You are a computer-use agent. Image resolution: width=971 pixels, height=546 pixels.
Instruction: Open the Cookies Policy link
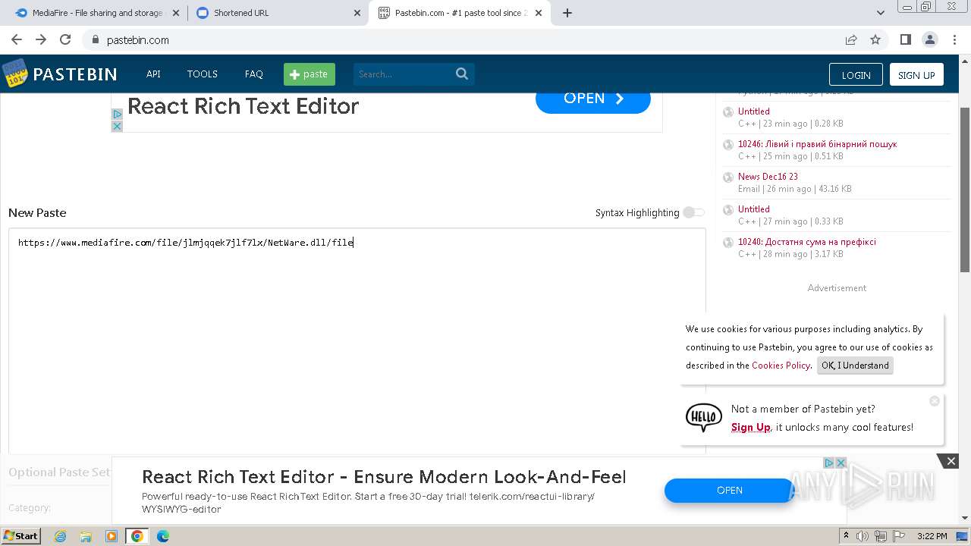click(x=781, y=366)
